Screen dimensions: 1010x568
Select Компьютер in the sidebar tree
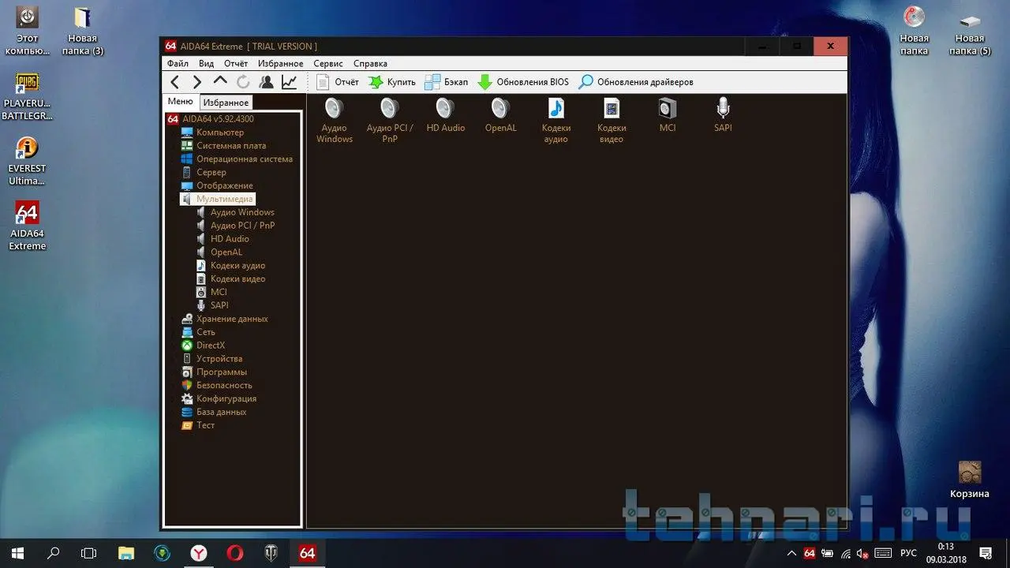click(x=212, y=133)
